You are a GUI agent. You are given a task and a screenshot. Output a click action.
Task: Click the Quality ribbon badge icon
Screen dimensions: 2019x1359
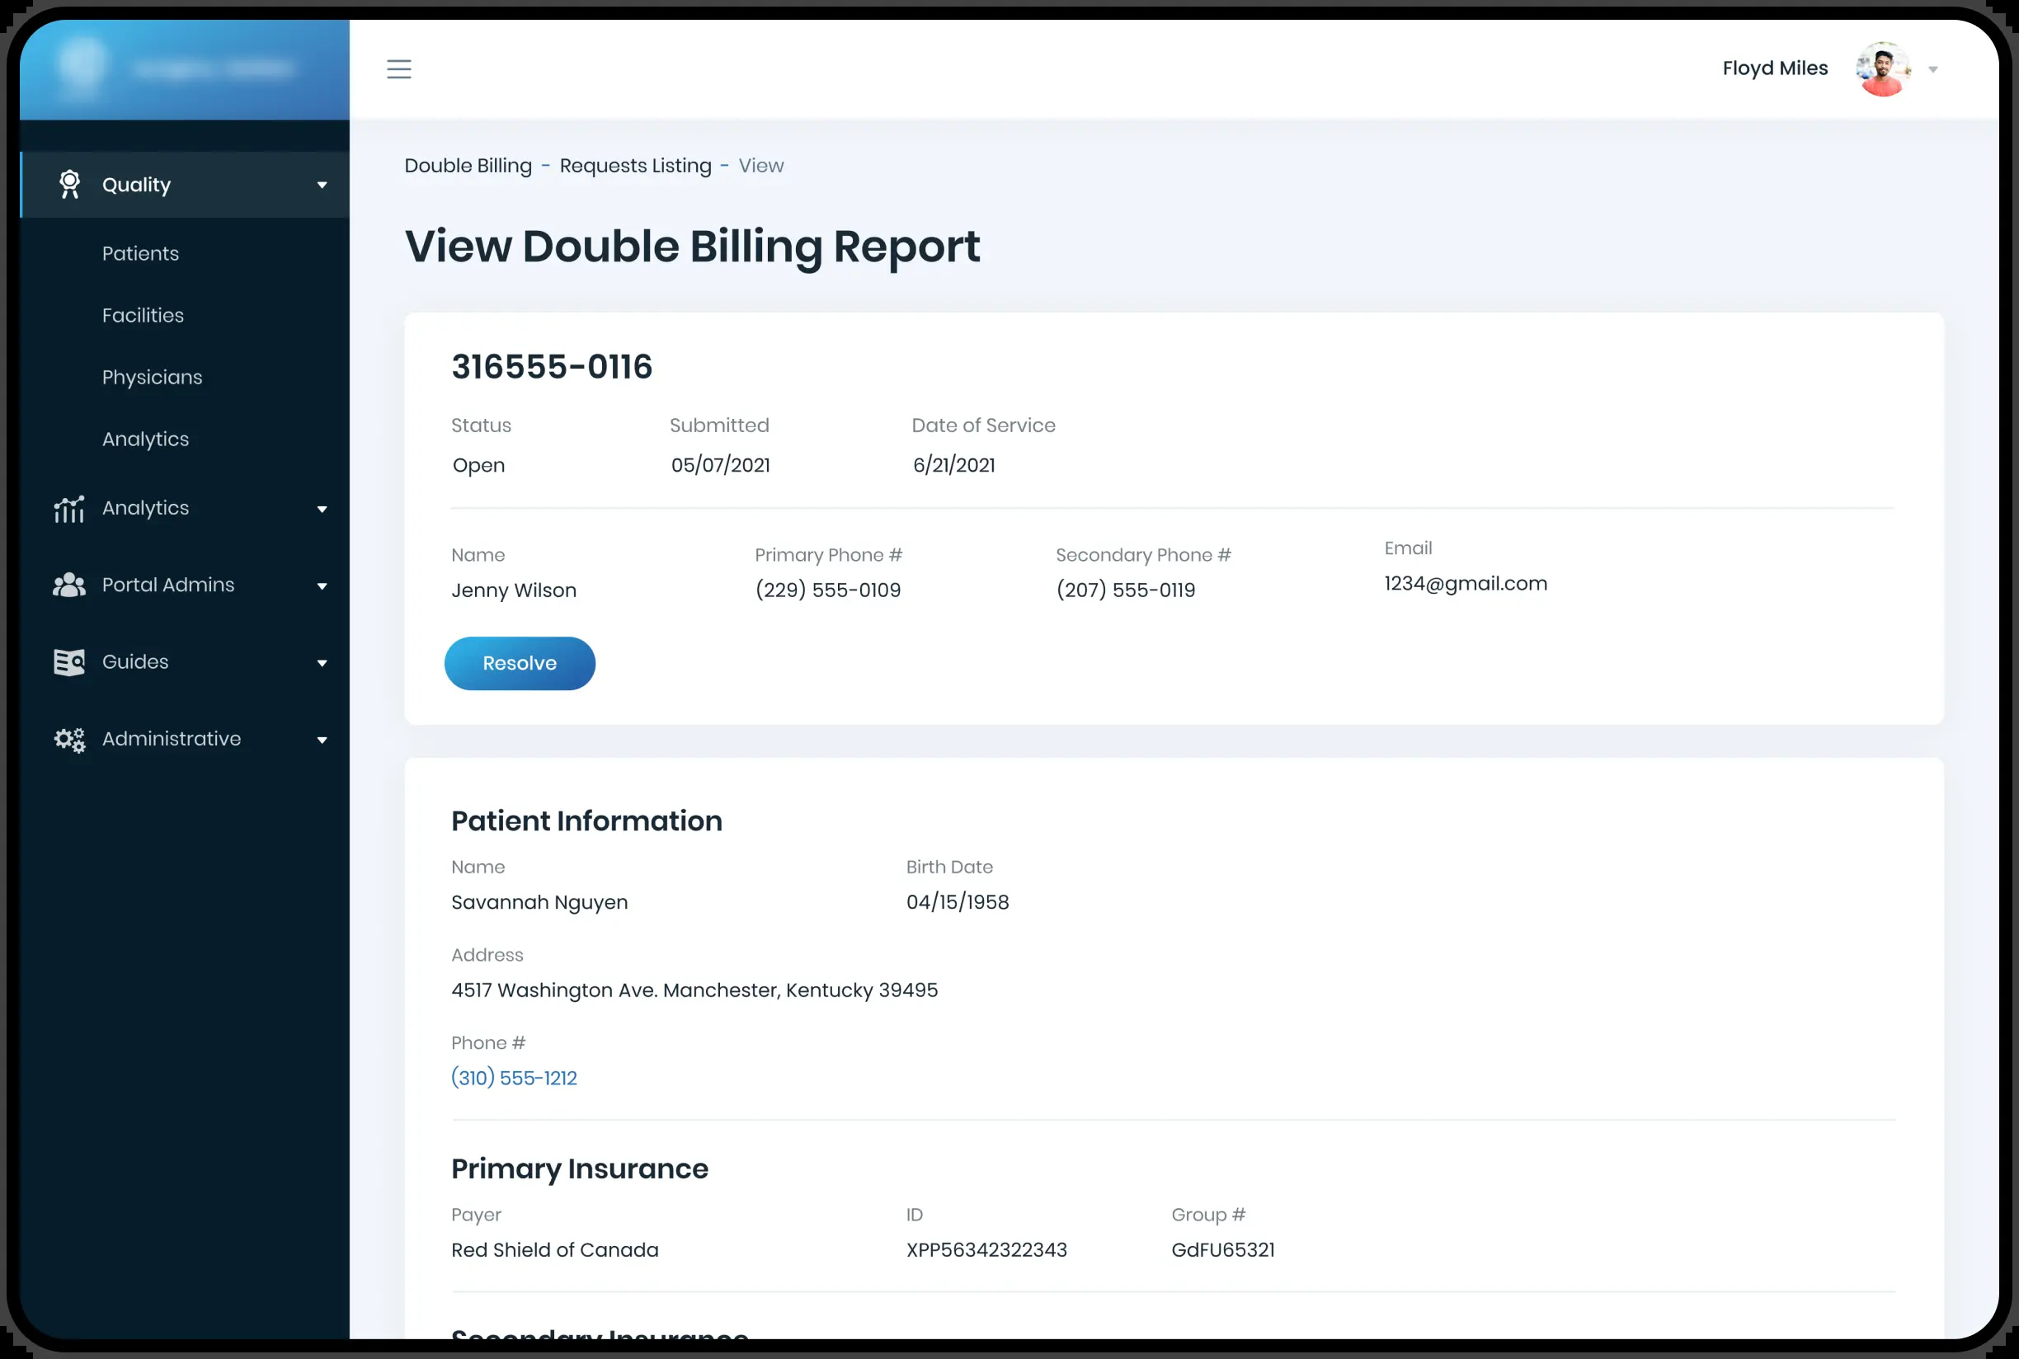tap(69, 185)
